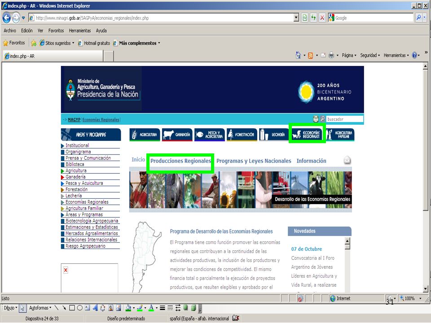Image resolution: width=431 pixels, height=323 pixels.
Task: Select the Text Box tool
Action: pyautogui.click(x=88, y=308)
